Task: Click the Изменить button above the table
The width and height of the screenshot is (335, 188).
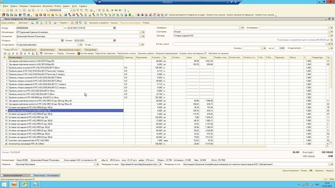Action: click(71, 53)
